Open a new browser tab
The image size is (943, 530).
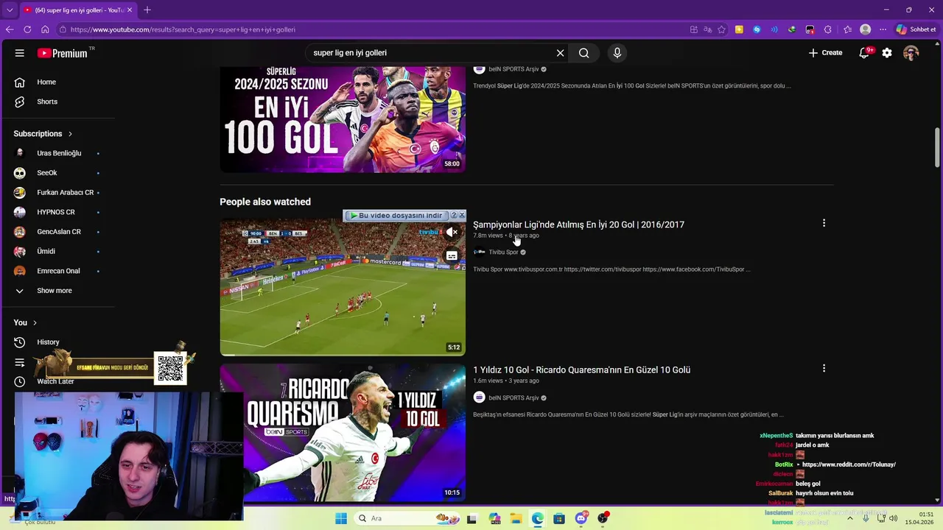click(147, 10)
